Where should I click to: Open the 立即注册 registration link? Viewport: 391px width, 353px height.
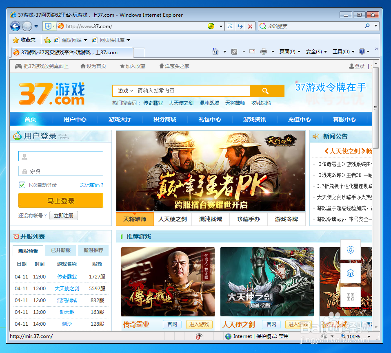tap(63, 215)
